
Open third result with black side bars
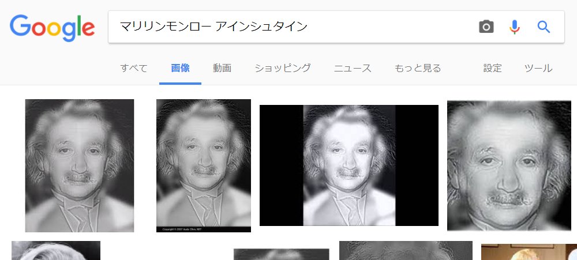pos(349,165)
